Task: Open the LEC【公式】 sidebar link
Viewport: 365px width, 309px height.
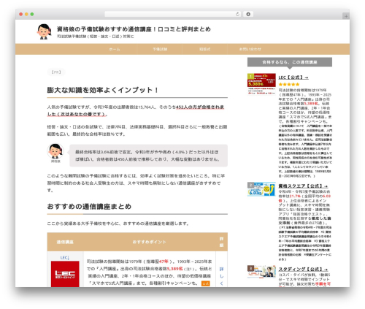Action: (293, 77)
